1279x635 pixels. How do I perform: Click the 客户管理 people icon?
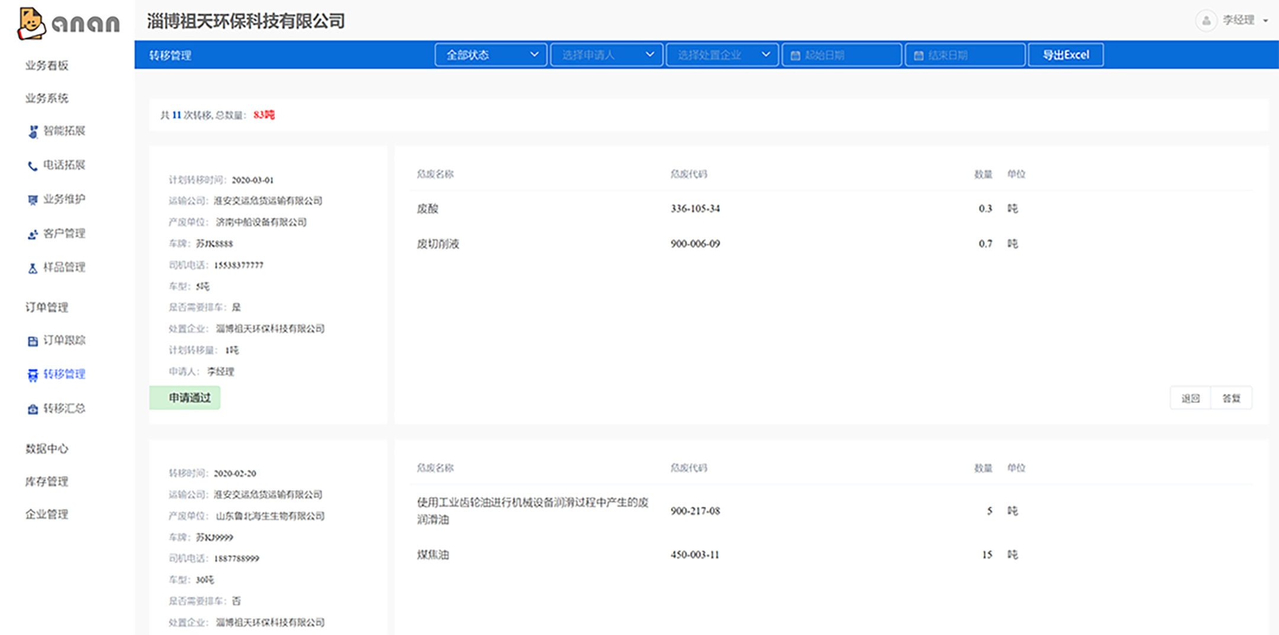click(33, 235)
